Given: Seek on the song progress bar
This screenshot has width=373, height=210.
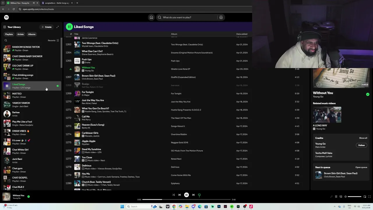Looking at the screenshot, I should point(186,199).
